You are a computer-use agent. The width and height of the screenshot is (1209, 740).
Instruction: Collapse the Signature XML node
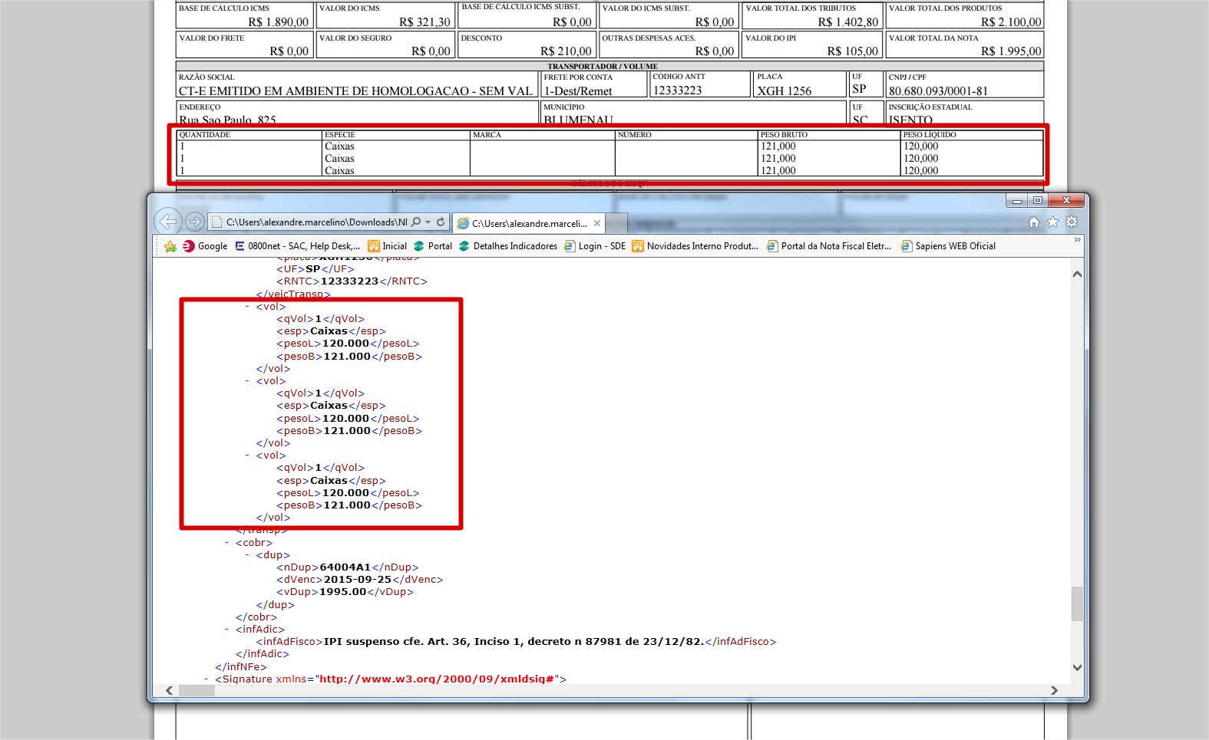(206, 679)
